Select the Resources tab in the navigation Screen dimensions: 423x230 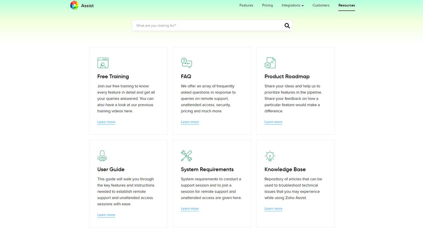click(x=347, y=5)
